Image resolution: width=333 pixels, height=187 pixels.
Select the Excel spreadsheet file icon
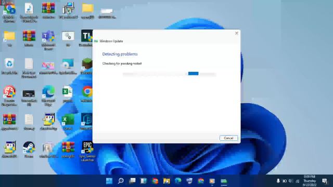68,94
